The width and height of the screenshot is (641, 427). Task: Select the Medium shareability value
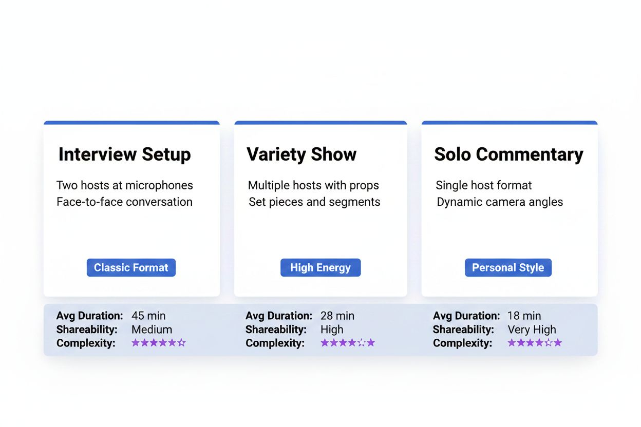click(152, 329)
